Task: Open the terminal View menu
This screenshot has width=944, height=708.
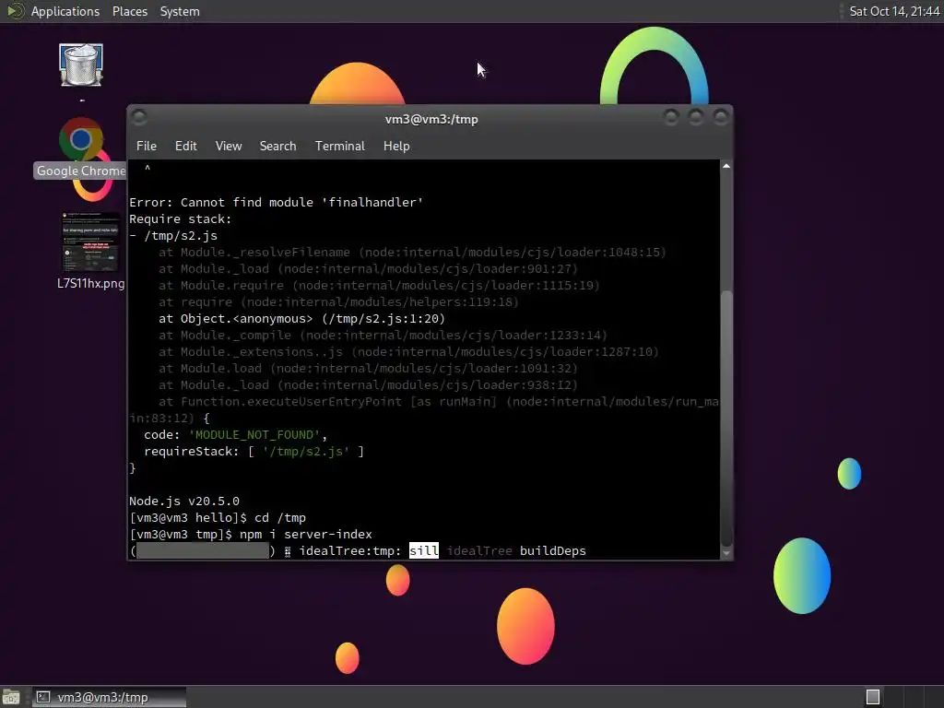Action: [x=229, y=147]
